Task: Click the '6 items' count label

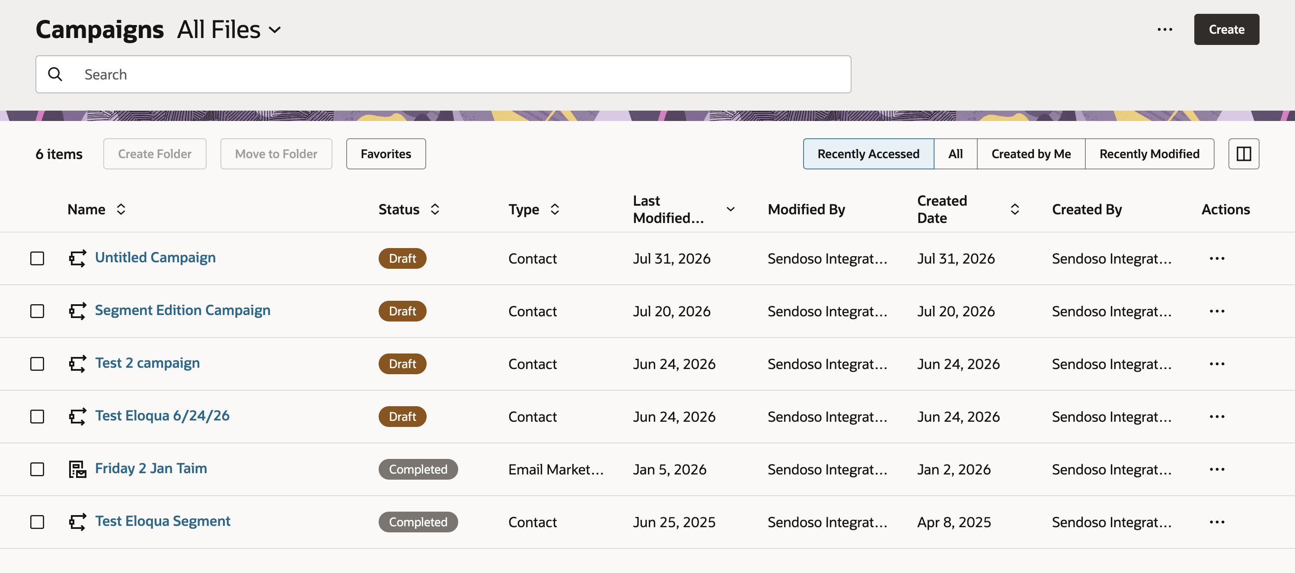Action: click(x=59, y=154)
